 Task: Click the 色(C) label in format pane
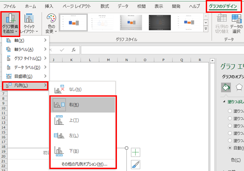point(236,160)
